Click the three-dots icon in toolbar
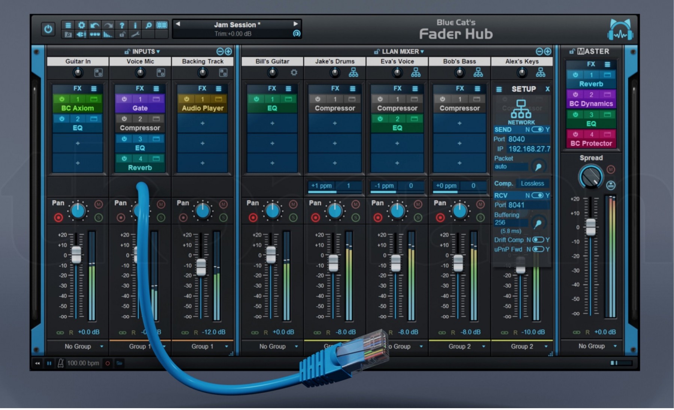The height and width of the screenshot is (410, 674). tap(95, 34)
